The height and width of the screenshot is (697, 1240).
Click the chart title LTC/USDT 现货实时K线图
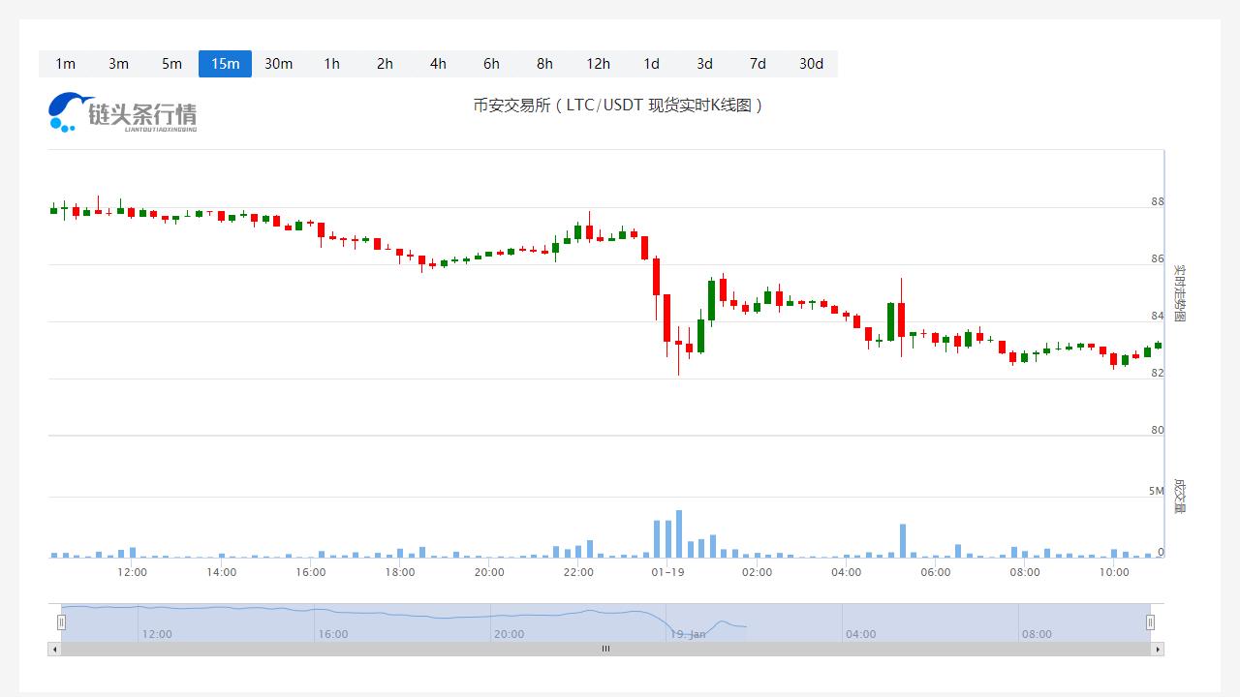pyautogui.click(x=618, y=106)
